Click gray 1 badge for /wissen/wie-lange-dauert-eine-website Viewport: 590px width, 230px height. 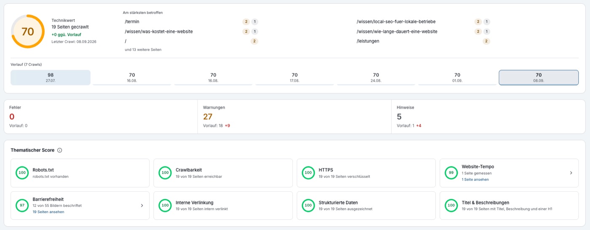487,32
